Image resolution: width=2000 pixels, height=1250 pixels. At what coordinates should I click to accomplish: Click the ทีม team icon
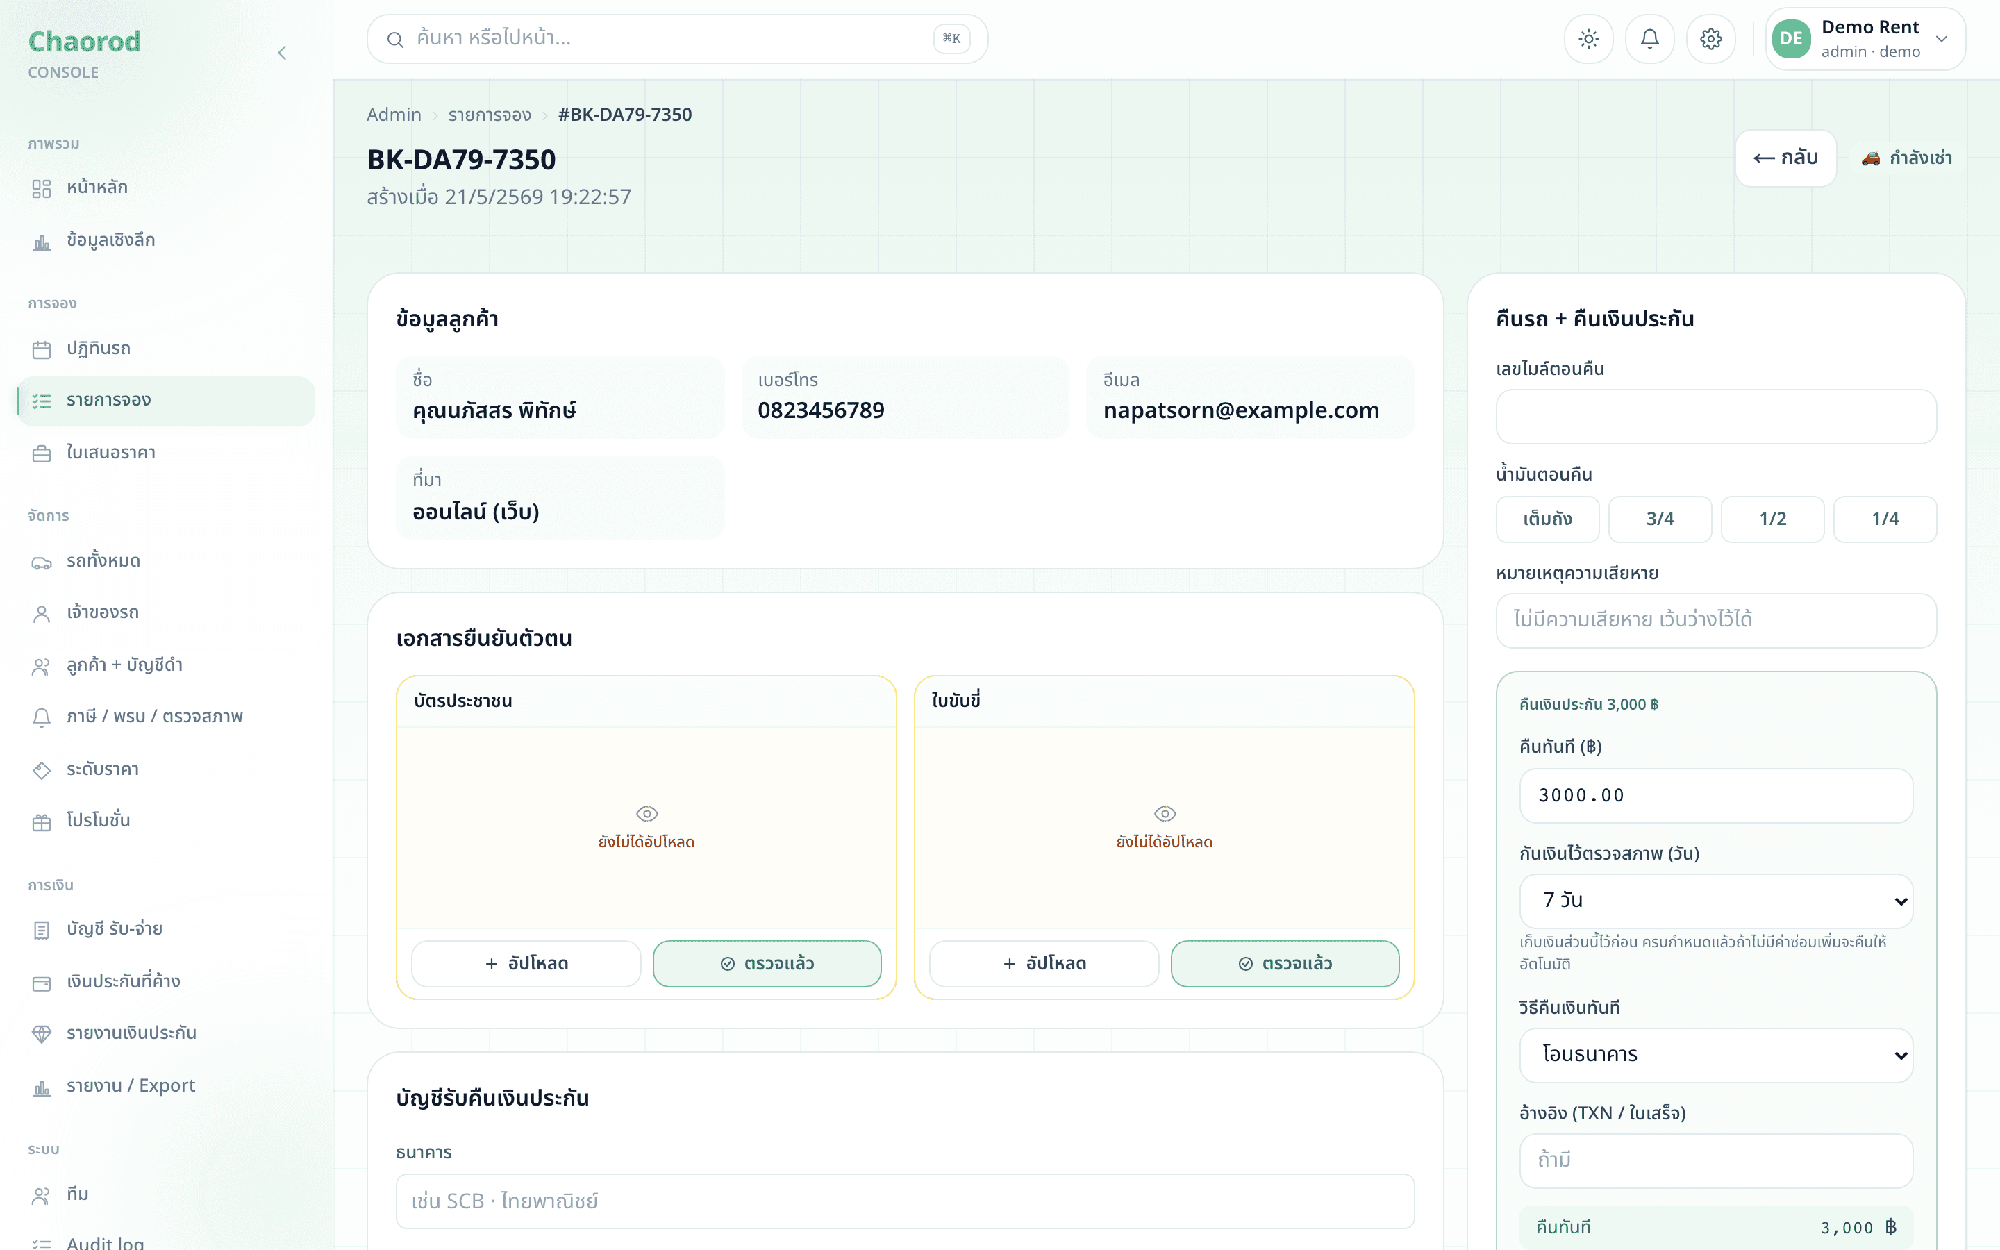[42, 1195]
